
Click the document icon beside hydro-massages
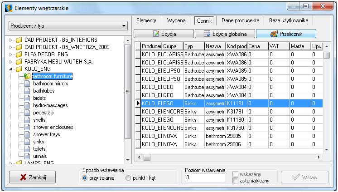pos(27,105)
